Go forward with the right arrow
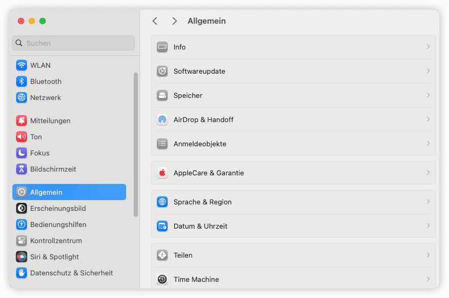The width and height of the screenshot is (449, 298). pyautogui.click(x=175, y=21)
